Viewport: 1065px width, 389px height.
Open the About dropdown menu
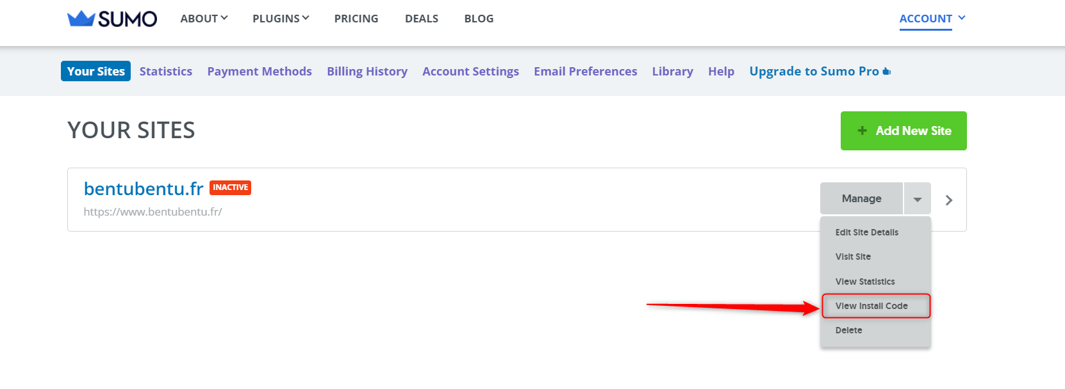[204, 19]
